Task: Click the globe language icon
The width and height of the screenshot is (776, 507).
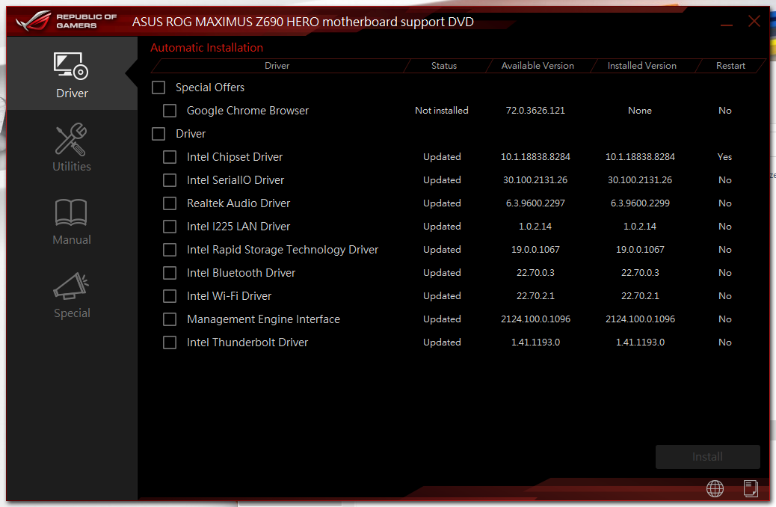Action: click(x=715, y=488)
